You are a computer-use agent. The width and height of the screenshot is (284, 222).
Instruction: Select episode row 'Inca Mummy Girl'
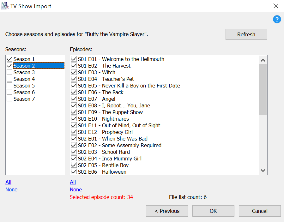tap(110, 159)
